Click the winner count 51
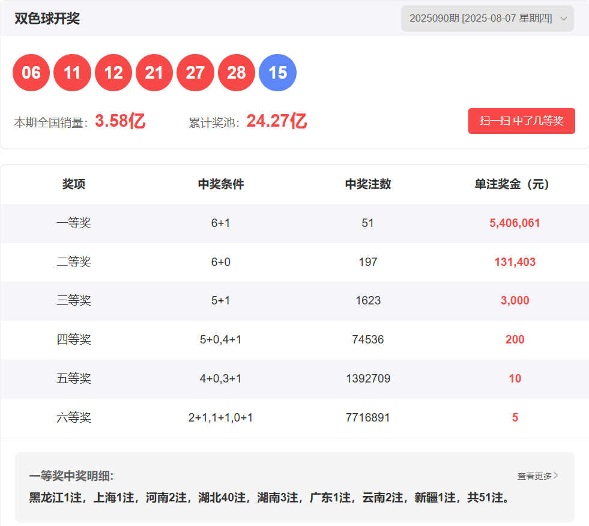Image resolution: width=589 pixels, height=526 pixels. pyautogui.click(x=367, y=223)
